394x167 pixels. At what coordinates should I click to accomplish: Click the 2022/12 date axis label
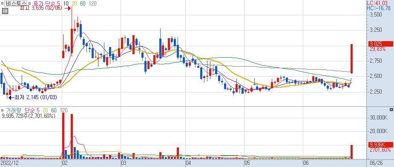(9, 163)
